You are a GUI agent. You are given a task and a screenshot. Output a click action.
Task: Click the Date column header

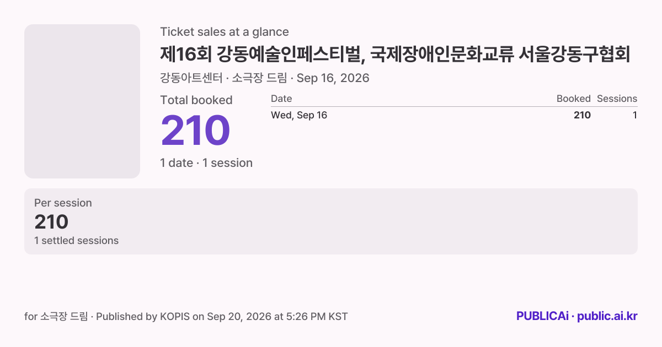pos(281,99)
